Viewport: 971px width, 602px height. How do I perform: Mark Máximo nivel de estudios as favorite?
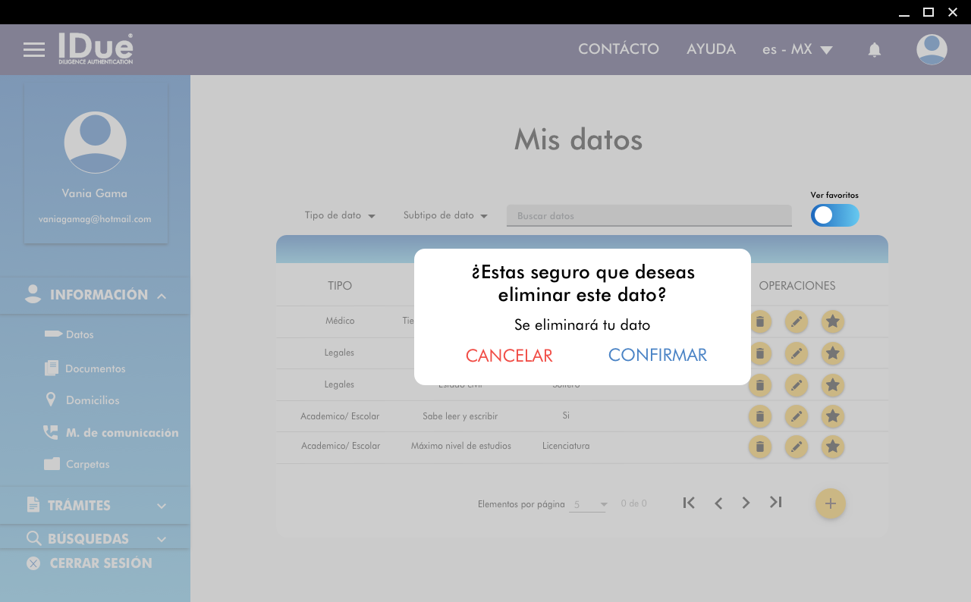832,447
